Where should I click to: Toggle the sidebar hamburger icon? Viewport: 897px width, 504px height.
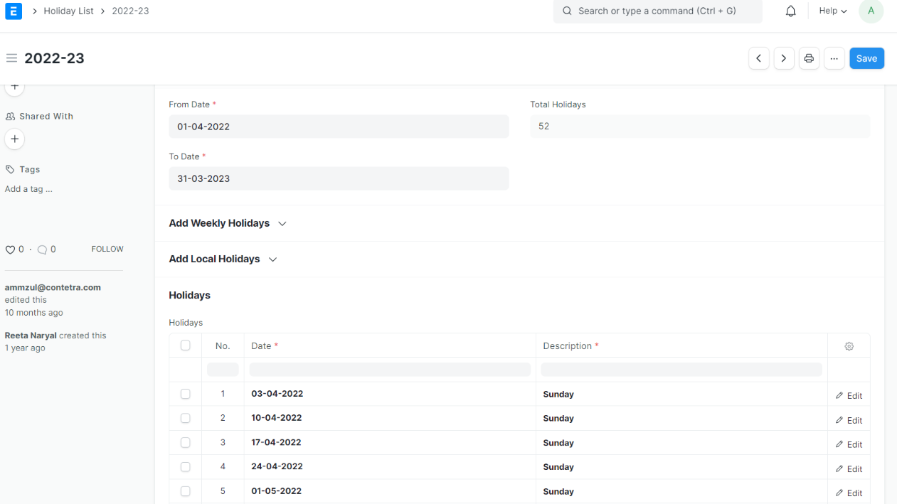[x=11, y=58]
